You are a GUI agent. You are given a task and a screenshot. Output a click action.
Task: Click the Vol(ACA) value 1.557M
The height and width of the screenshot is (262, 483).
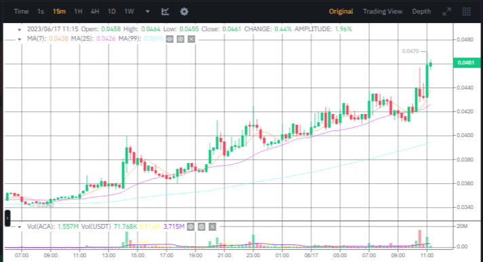68,227
